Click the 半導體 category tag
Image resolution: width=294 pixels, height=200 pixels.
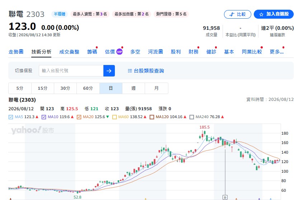click(x=60, y=14)
